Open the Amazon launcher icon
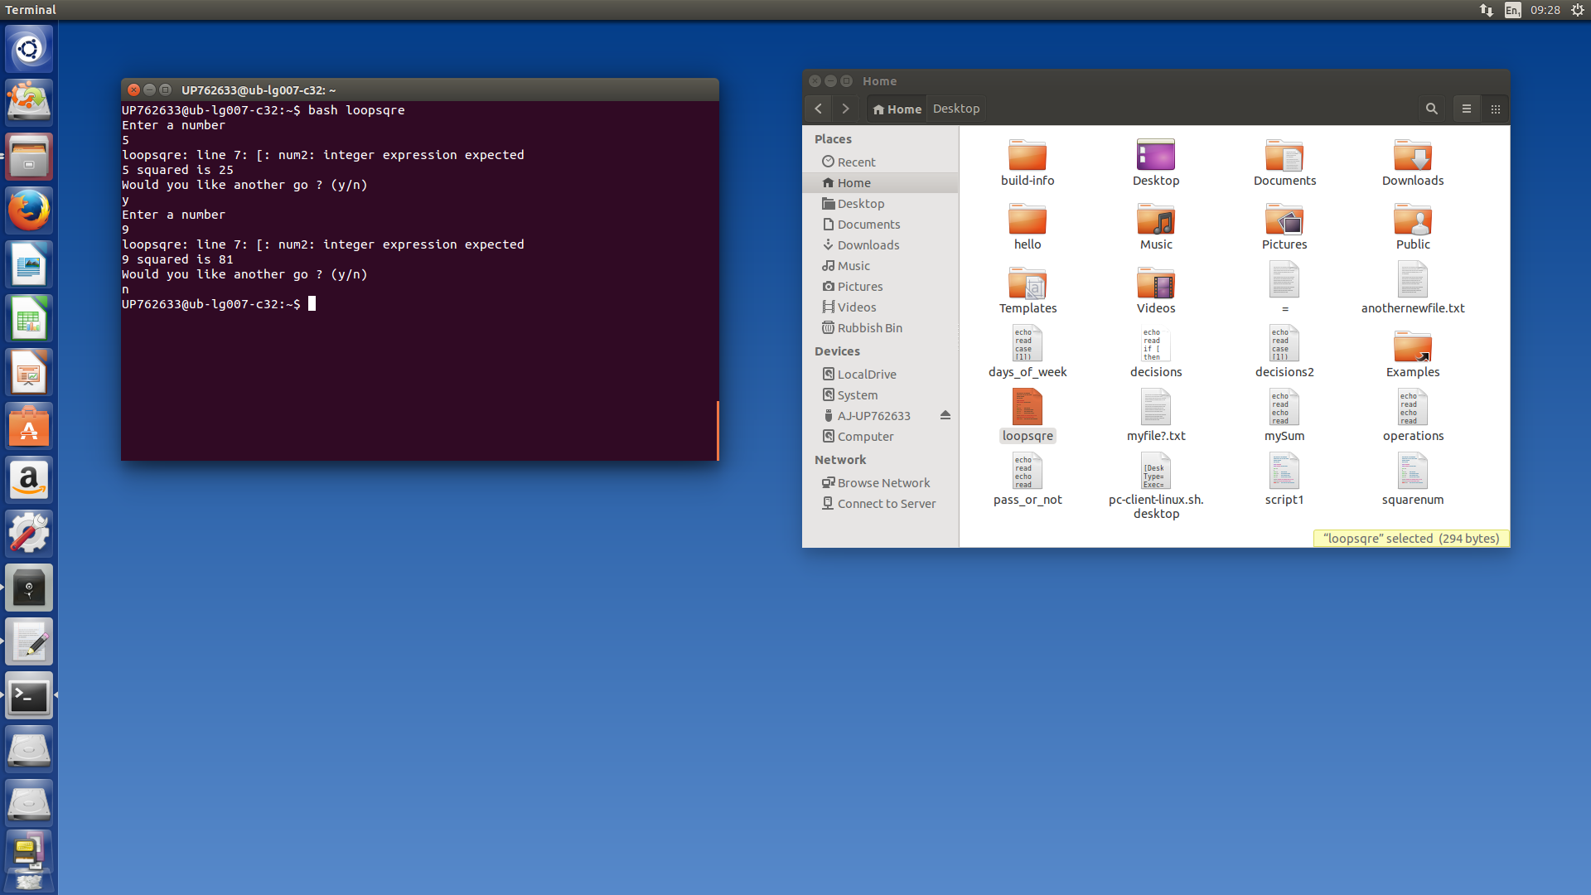The width and height of the screenshot is (1591, 895). point(29,480)
